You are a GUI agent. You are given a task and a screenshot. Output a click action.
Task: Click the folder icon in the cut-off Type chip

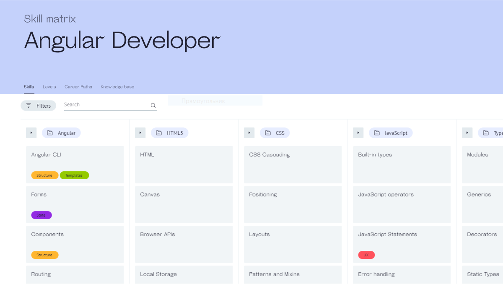[x=486, y=133]
